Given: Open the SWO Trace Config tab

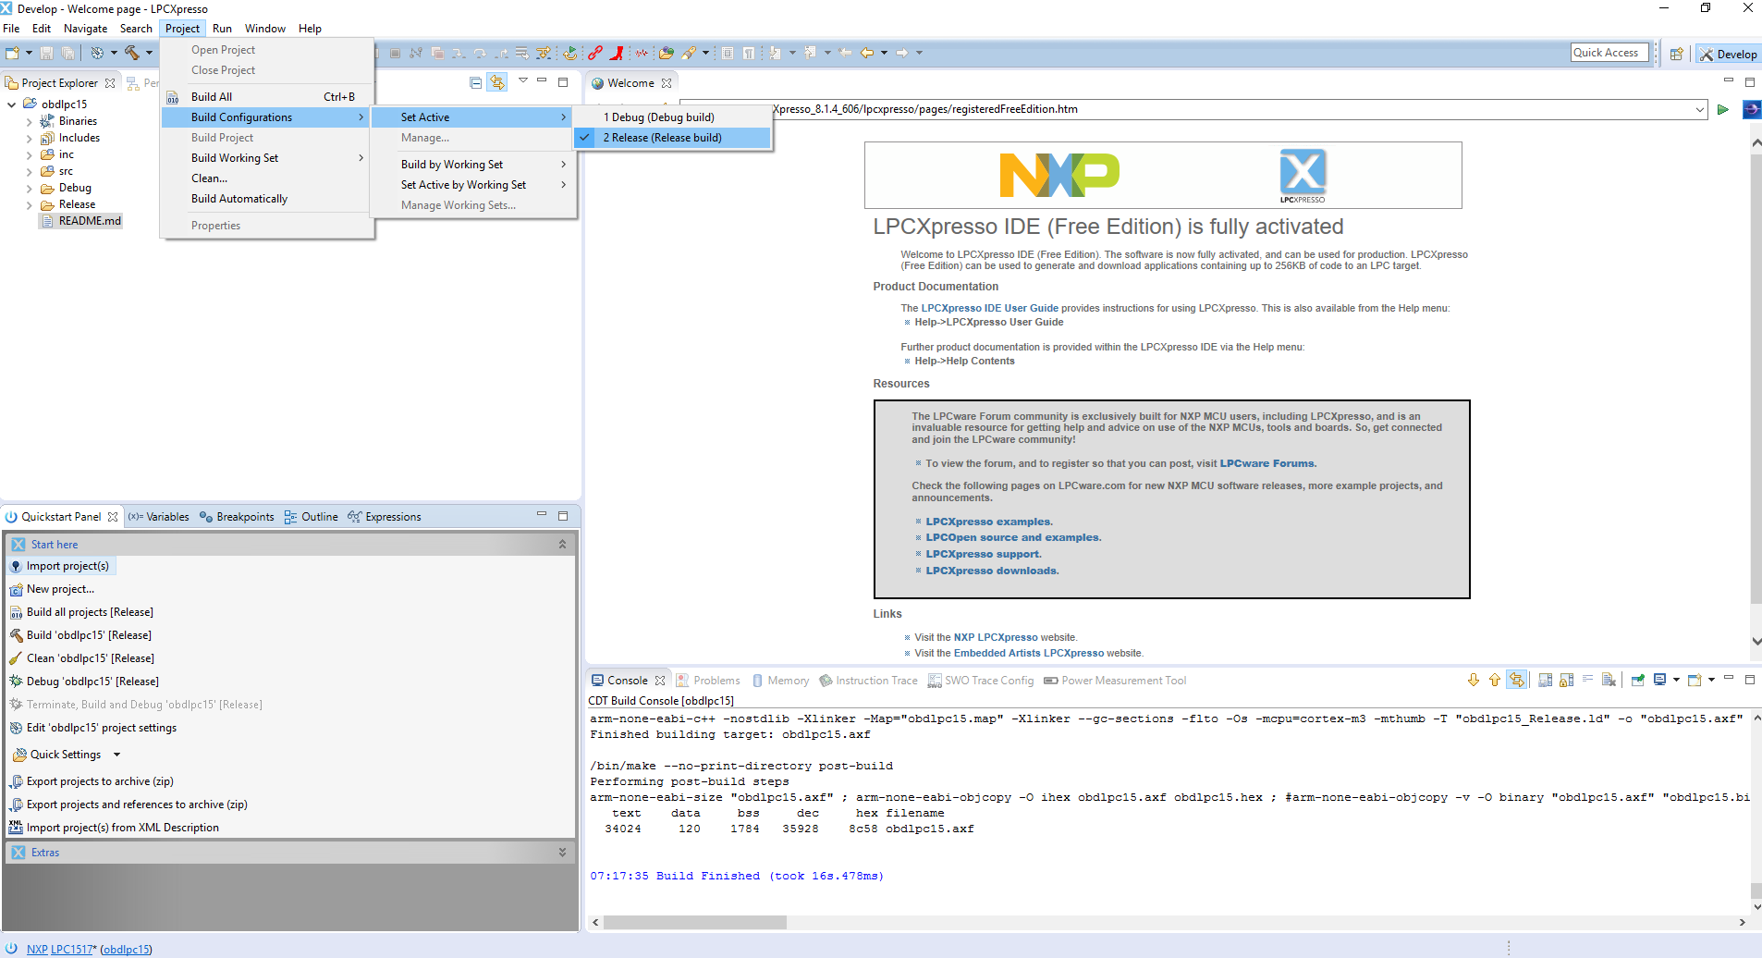Looking at the screenshot, I should 981,681.
